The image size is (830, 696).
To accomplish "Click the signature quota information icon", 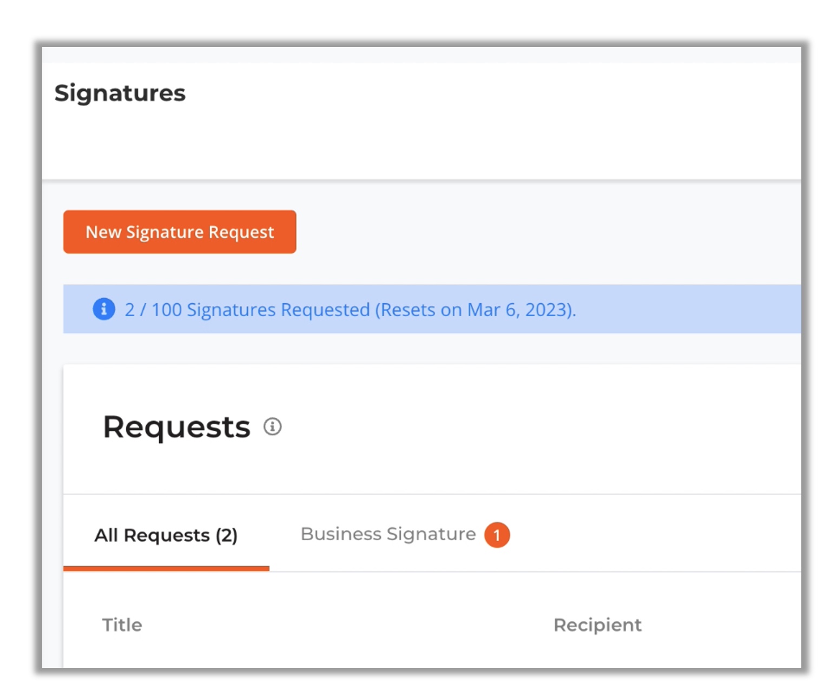I will (x=104, y=309).
